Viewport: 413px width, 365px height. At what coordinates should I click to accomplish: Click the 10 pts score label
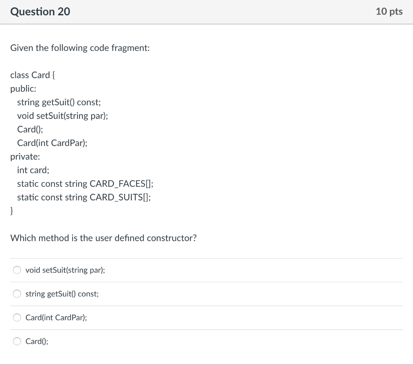click(x=389, y=11)
